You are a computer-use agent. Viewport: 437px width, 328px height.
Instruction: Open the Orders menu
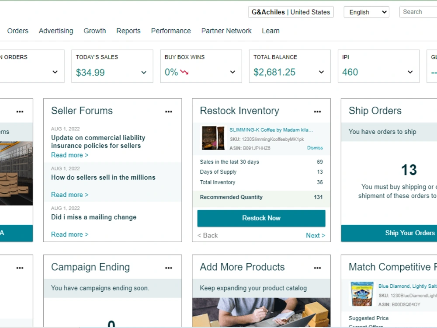18,31
